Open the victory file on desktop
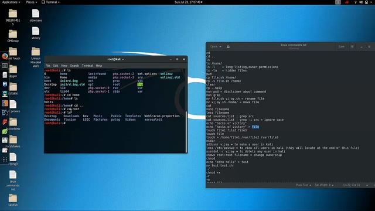This screenshot has height=211, width=375. point(36,33)
